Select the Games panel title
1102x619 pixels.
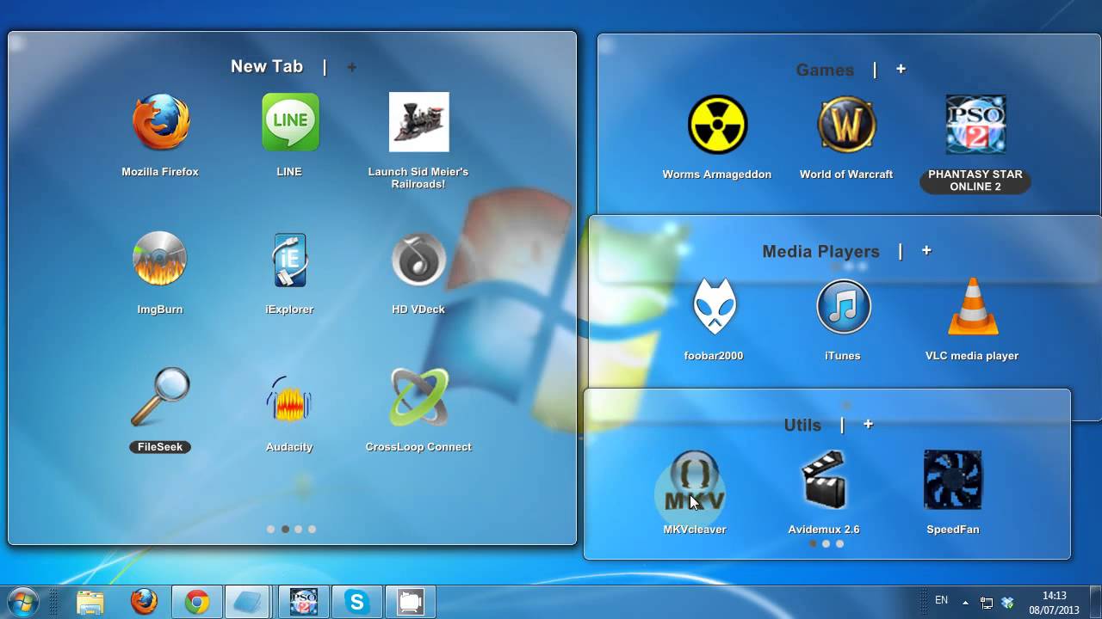coord(825,70)
